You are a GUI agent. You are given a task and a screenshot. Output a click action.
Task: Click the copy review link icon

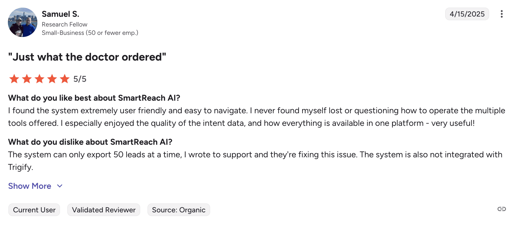click(501, 209)
